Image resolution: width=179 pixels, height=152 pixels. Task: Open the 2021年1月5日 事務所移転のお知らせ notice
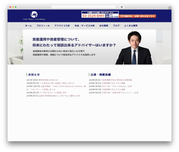pos(48,80)
